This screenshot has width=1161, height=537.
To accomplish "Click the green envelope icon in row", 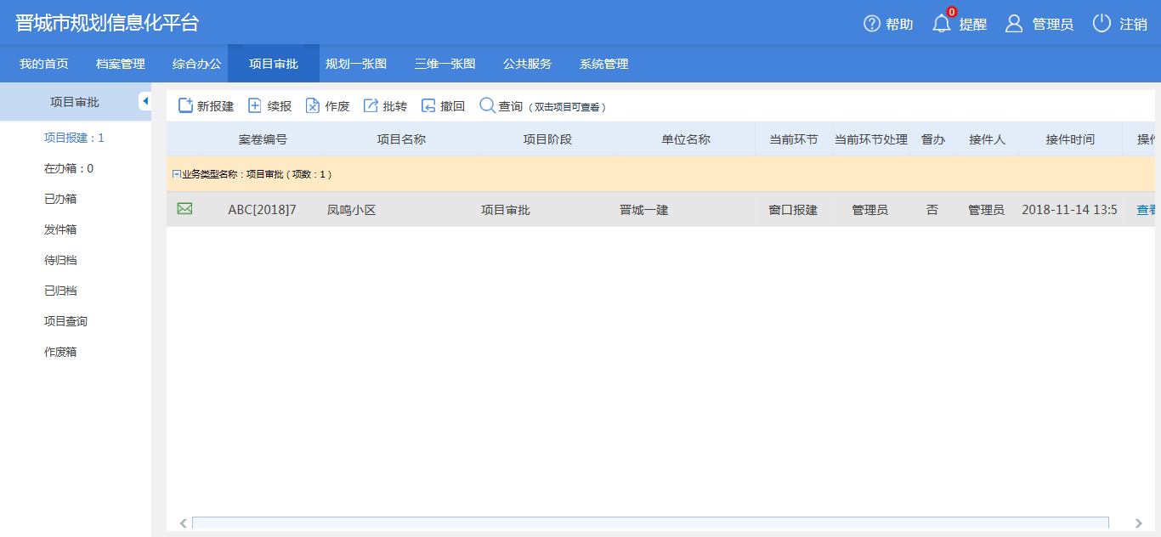I will click(x=184, y=209).
